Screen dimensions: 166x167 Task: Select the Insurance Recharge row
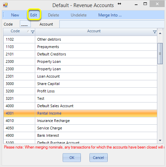point(80,121)
